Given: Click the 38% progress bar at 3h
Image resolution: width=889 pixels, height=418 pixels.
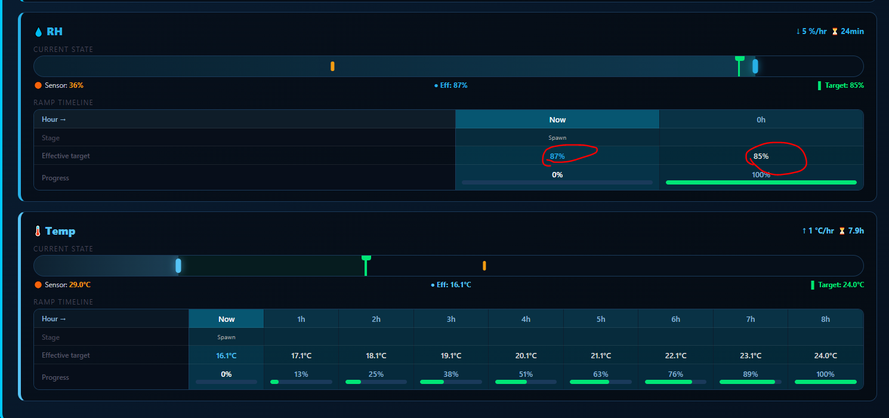Looking at the screenshot, I should [451, 382].
